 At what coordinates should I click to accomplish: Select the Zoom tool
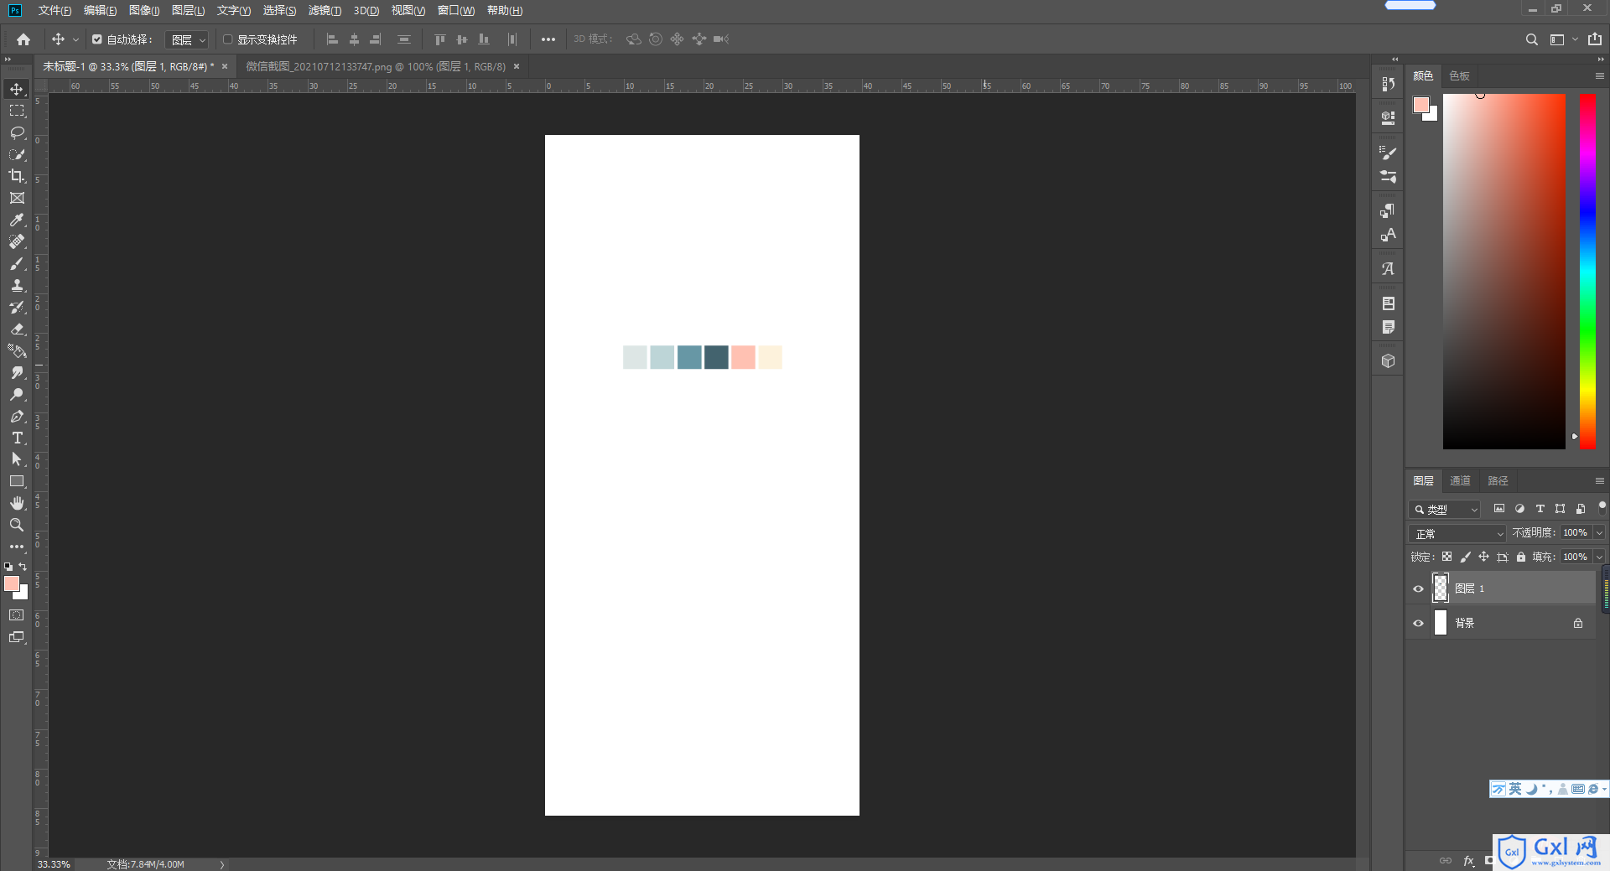[17, 525]
